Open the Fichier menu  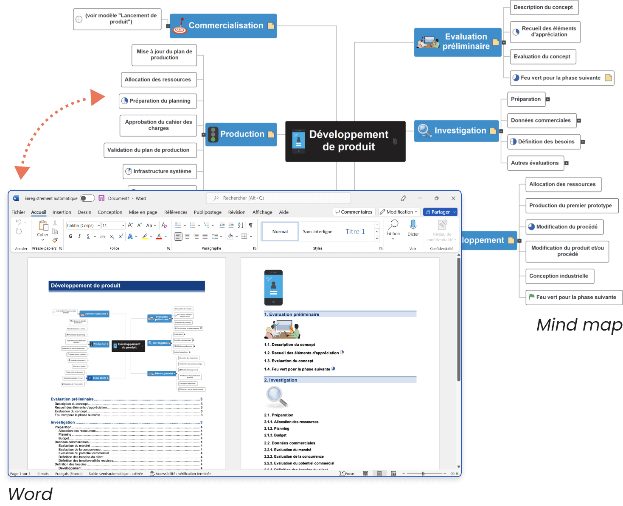pyautogui.click(x=18, y=212)
